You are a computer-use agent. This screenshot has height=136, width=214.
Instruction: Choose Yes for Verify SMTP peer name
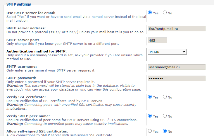pyautogui.click(x=150, y=116)
